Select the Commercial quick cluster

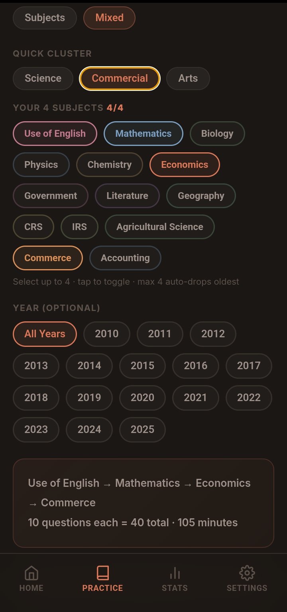pos(120,78)
